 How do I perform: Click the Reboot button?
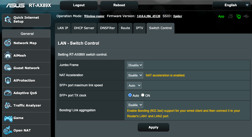coord(119,5)
